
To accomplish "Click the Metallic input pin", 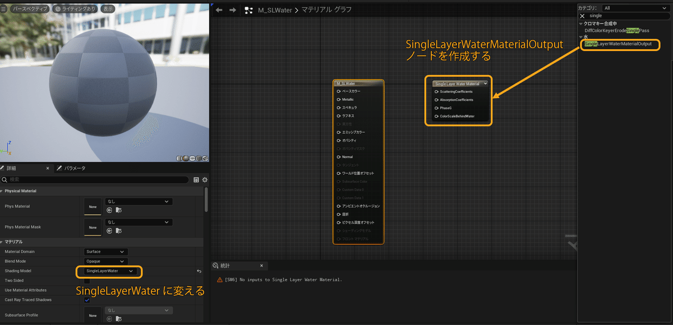I will tap(339, 99).
